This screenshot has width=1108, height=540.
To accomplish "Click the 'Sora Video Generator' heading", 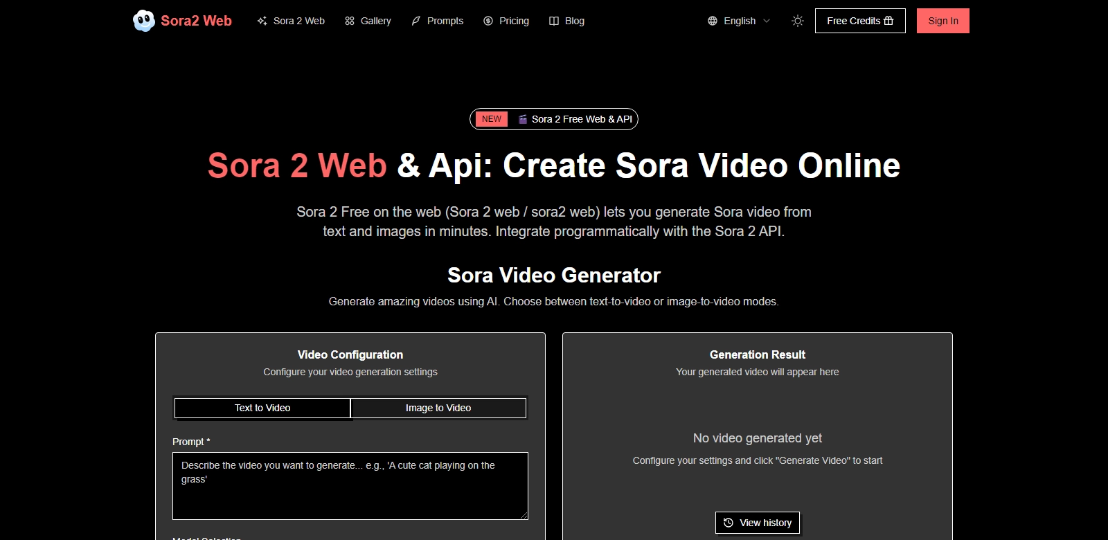I will (554, 276).
